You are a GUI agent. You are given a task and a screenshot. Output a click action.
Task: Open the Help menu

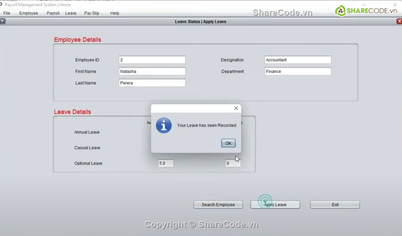[x=115, y=13]
